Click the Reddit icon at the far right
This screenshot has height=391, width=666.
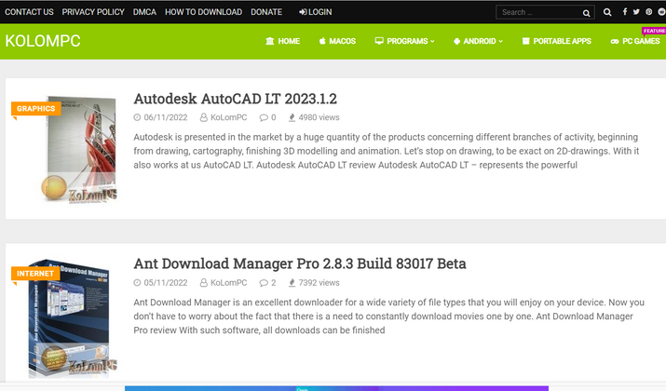pos(661,12)
